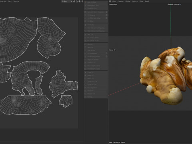Run the Equalize UV command
Image resolution: width=192 pixels, height=144 pixels.
[96, 63]
